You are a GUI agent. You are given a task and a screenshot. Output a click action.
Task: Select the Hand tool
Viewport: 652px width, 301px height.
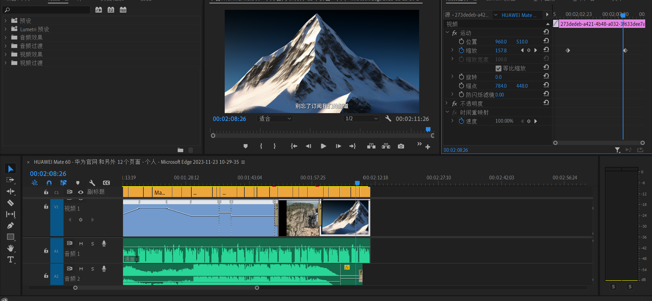click(x=11, y=248)
